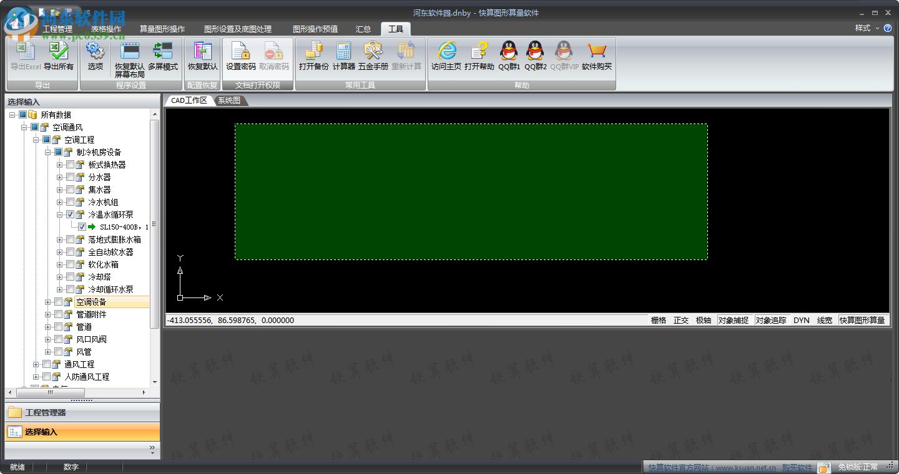Collapse the 冷温水循环泵 tree node
The height and width of the screenshot is (474, 899).
point(60,215)
